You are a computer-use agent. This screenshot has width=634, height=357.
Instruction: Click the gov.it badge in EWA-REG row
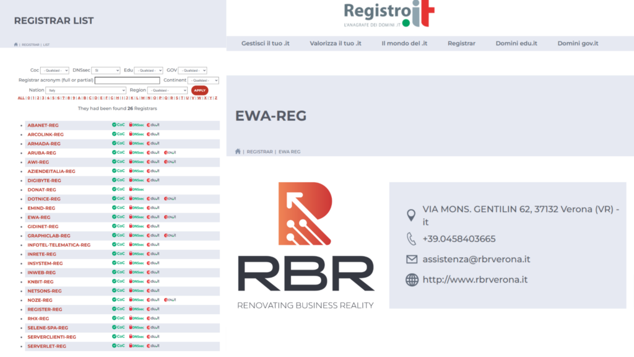coord(170,217)
